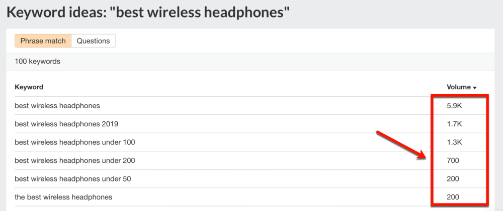Viewport: 503px width, 211px height.
Task: Click the 5.9K volume value
Action: (x=454, y=106)
